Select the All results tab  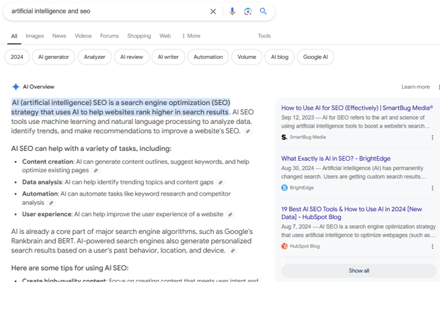tap(14, 36)
